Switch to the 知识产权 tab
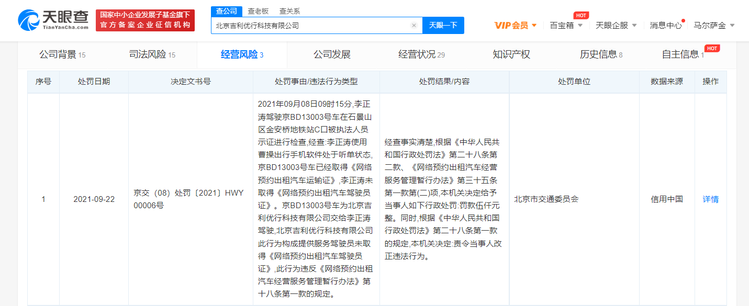This screenshot has width=749, height=306. click(x=511, y=54)
